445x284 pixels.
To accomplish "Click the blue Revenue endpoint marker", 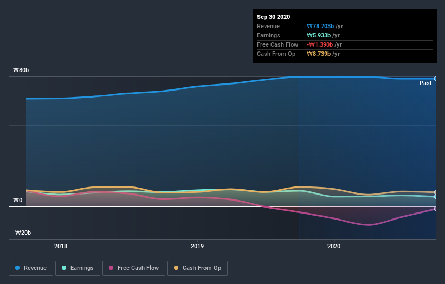I will [436, 79].
